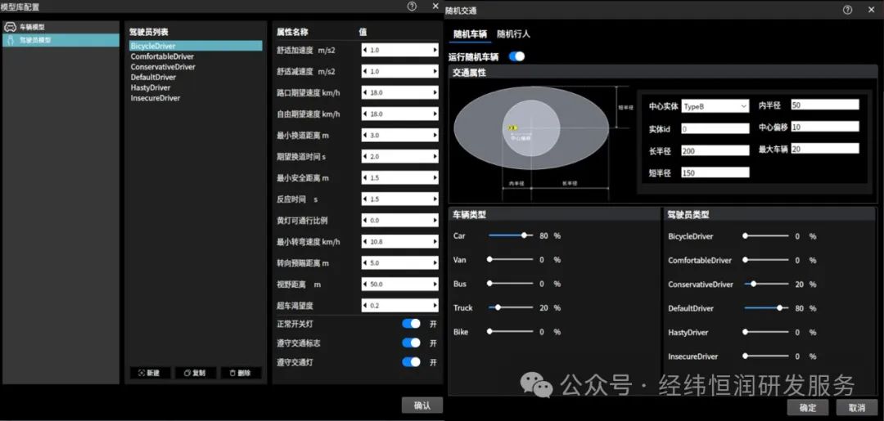Click the Truck percentage slider
Image resolution: width=884 pixels, height=421 pixels.
511,308
